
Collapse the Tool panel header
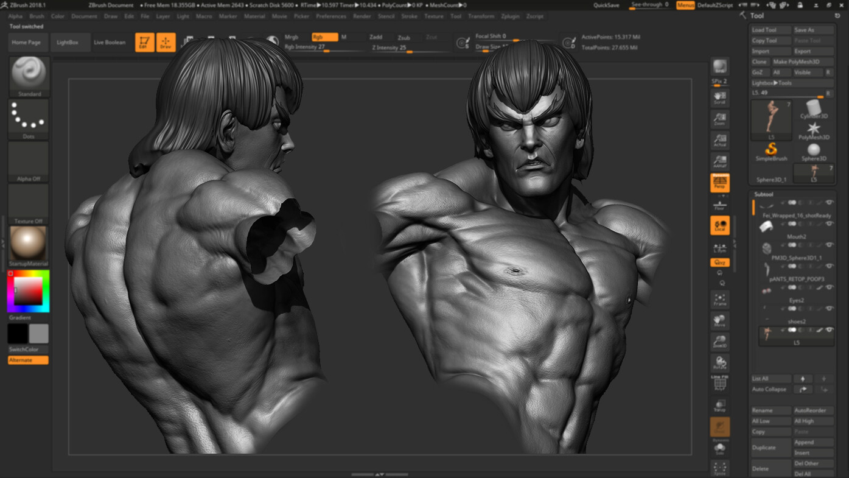point(757,16)
